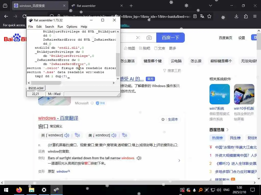Screen dimensions: 261x195
Task: Select the 云电脑 related search chip
Action: point(176,61)
